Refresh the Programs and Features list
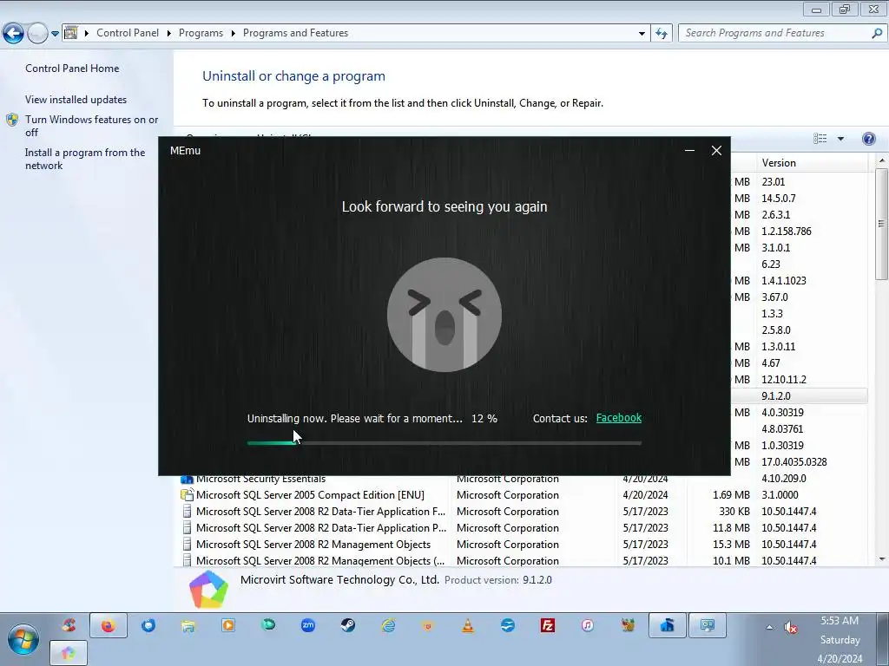 (x=661, y=34)
